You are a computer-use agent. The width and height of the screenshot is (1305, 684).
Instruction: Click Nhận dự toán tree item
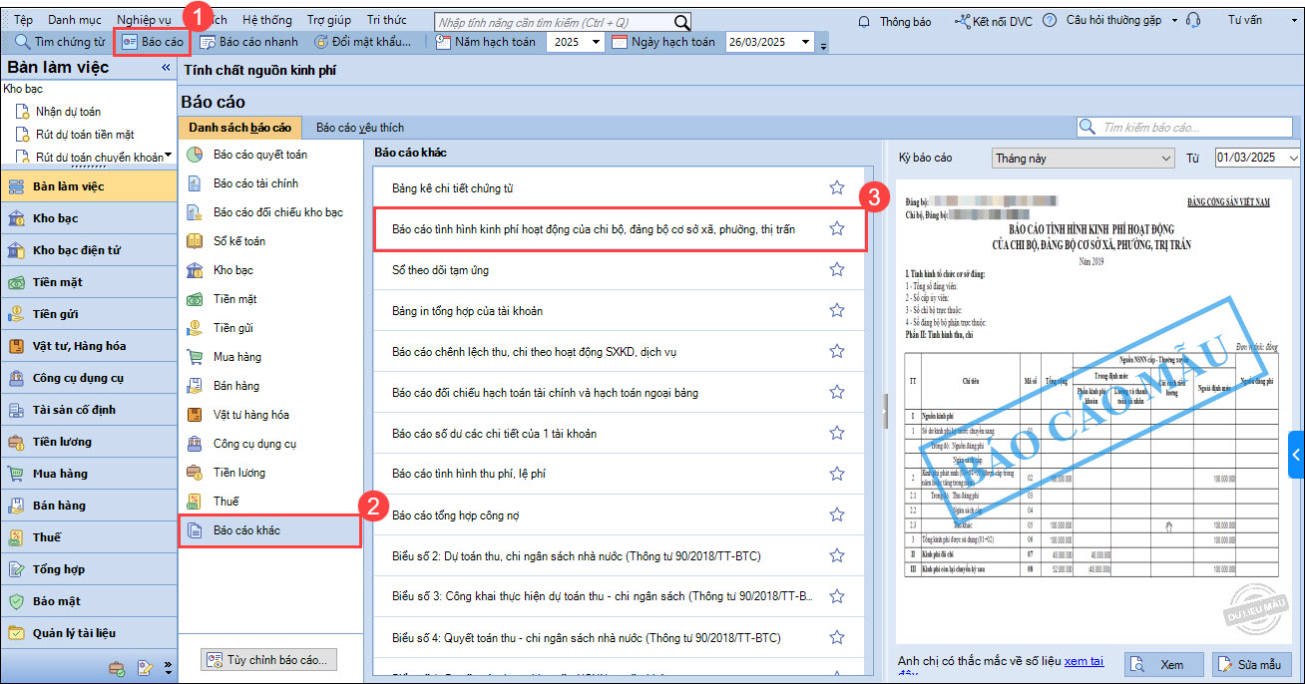[x=68, y=112]
